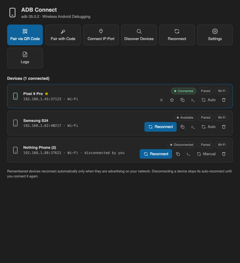Toggle Auto reconnect on Pixel 9 Pro
Image resolution: width=240 pixels, height=263 pixels.
point(208,100)
